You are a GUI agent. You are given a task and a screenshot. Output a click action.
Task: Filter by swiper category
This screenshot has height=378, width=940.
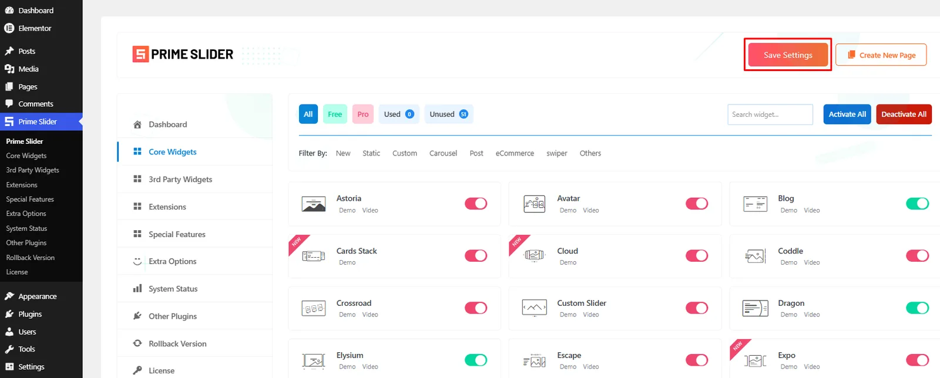(x=557, y=153)
